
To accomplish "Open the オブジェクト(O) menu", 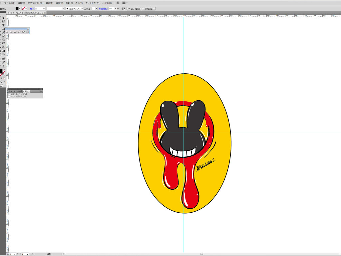I will (35, 3).
